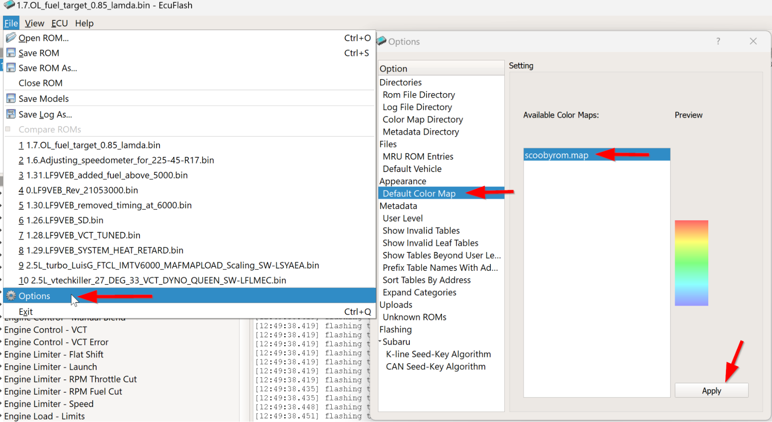Open recent file 1.31.LF9VEB_added_fuel_above_5000.bin
Screen dimensions: 772x422
point(189,175)
